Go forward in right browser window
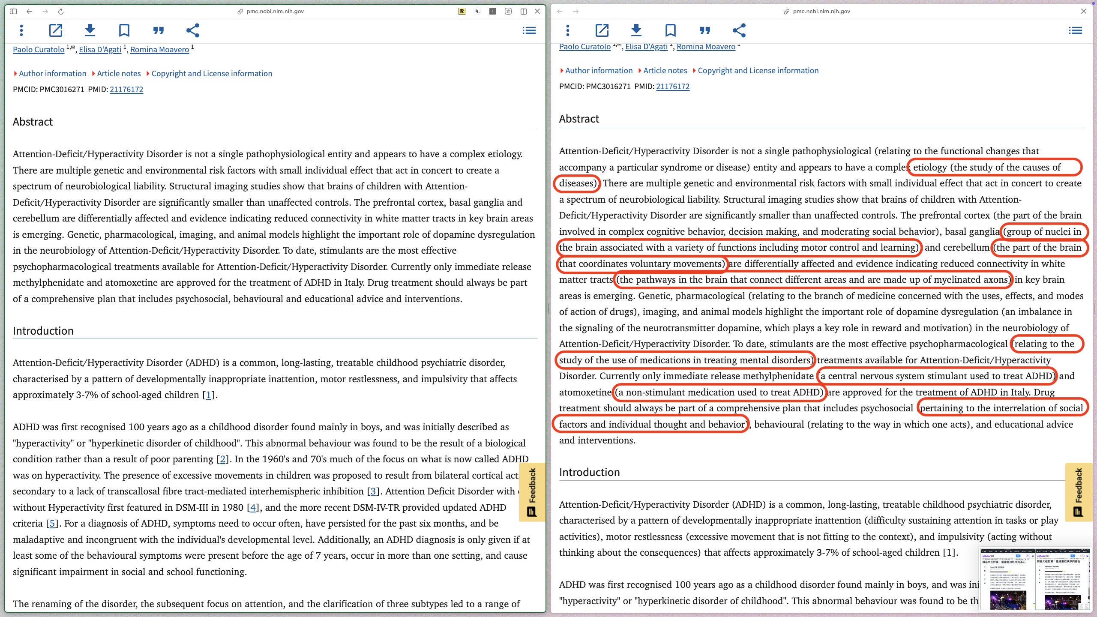The width and height of the screenshot is (1097, 617). (x=576, y=12)
